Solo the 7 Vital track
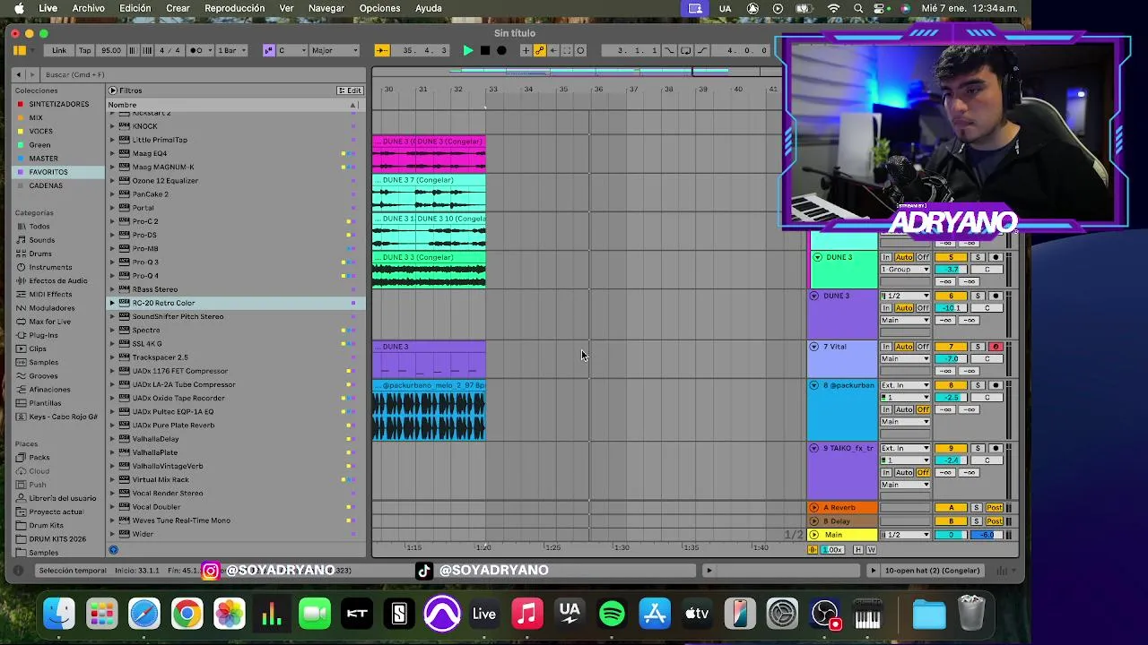Image resolution: width=1148 pixels, height=645 pixels. 978,347
